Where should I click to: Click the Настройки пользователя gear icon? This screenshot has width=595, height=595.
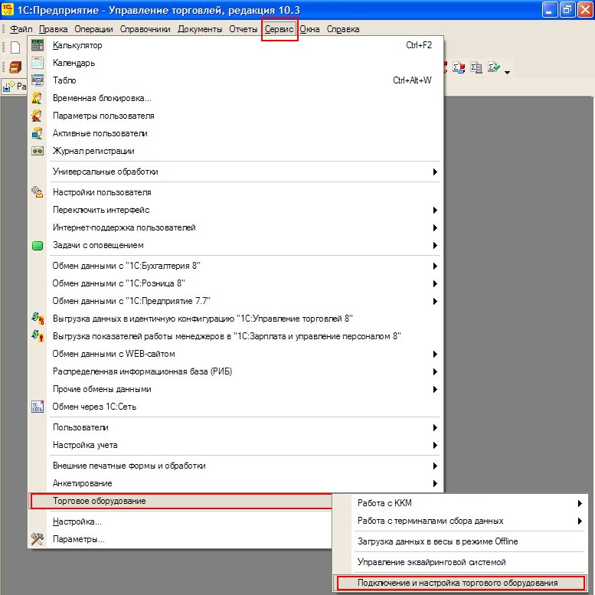[x=38, y=192]
